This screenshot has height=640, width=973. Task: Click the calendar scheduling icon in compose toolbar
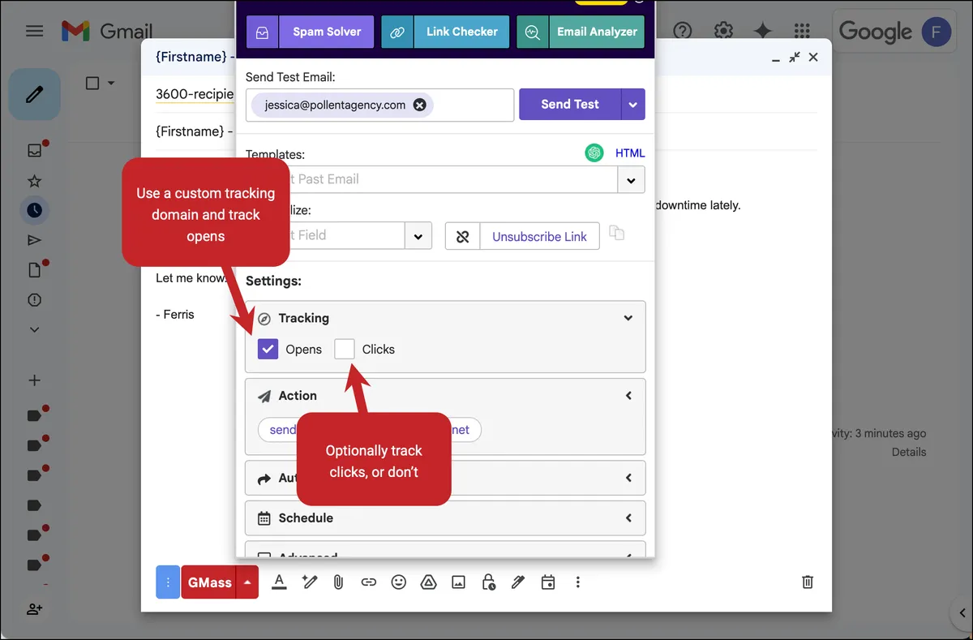548,582
